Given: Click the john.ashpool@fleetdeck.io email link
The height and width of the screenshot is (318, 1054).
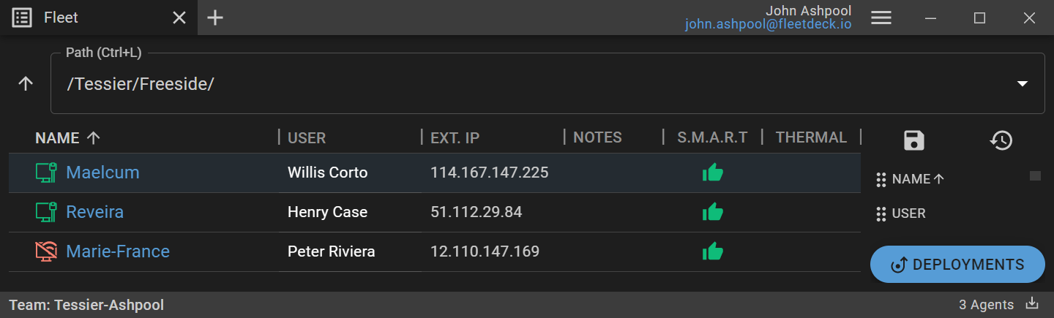Looking at the screenshot, I should (768, 24).
